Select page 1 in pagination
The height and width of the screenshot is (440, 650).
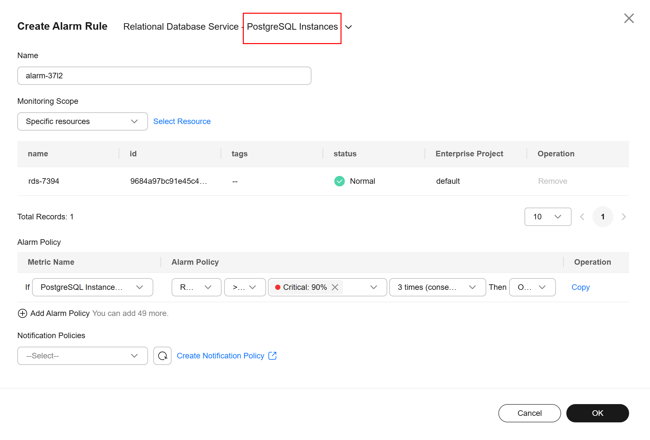point(603,217)
